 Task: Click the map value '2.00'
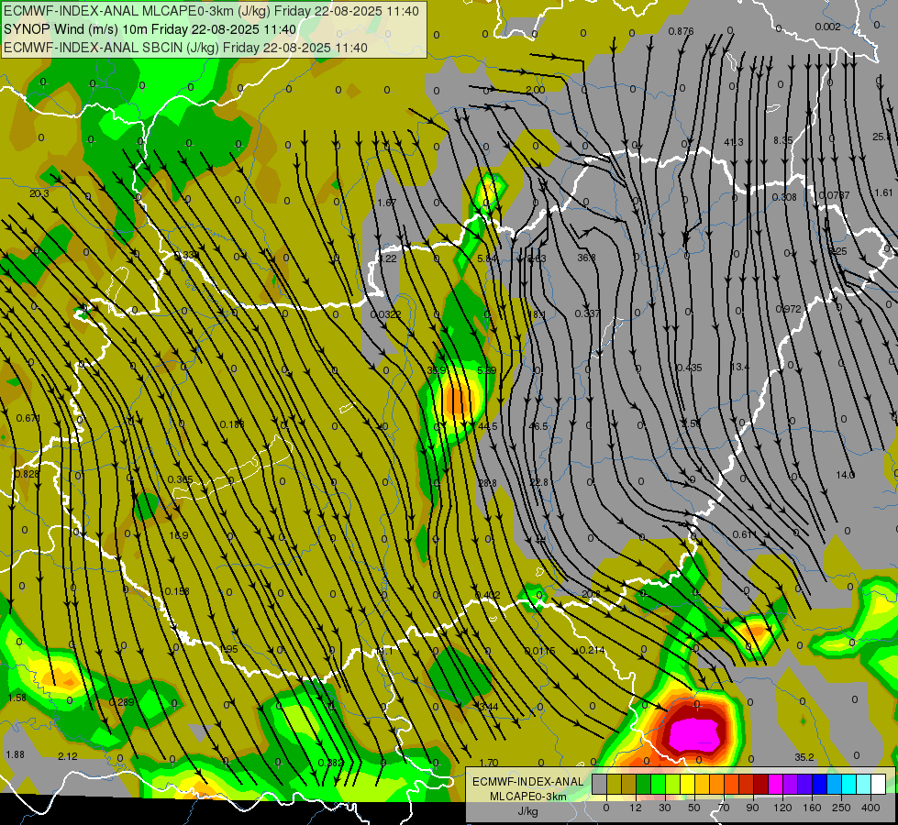tap(536, 90)
